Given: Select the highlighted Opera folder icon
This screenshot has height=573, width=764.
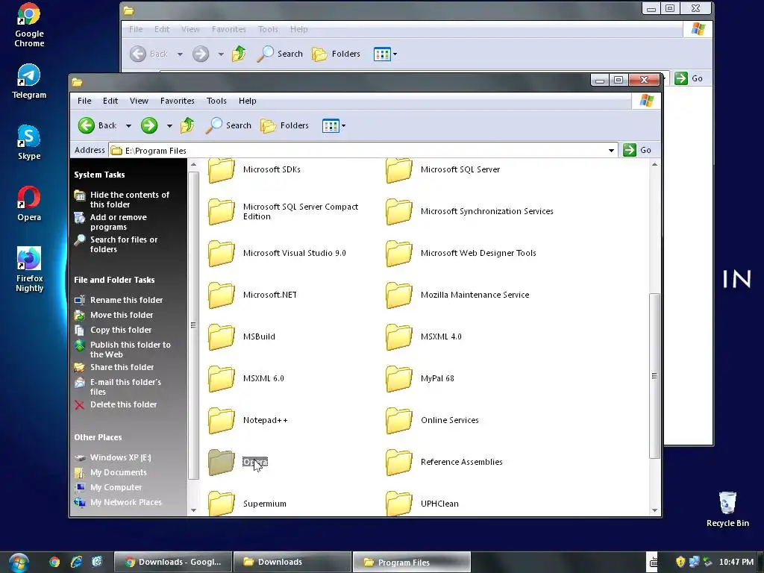Looking at the screenshot, I should click(x=221, y=462).
